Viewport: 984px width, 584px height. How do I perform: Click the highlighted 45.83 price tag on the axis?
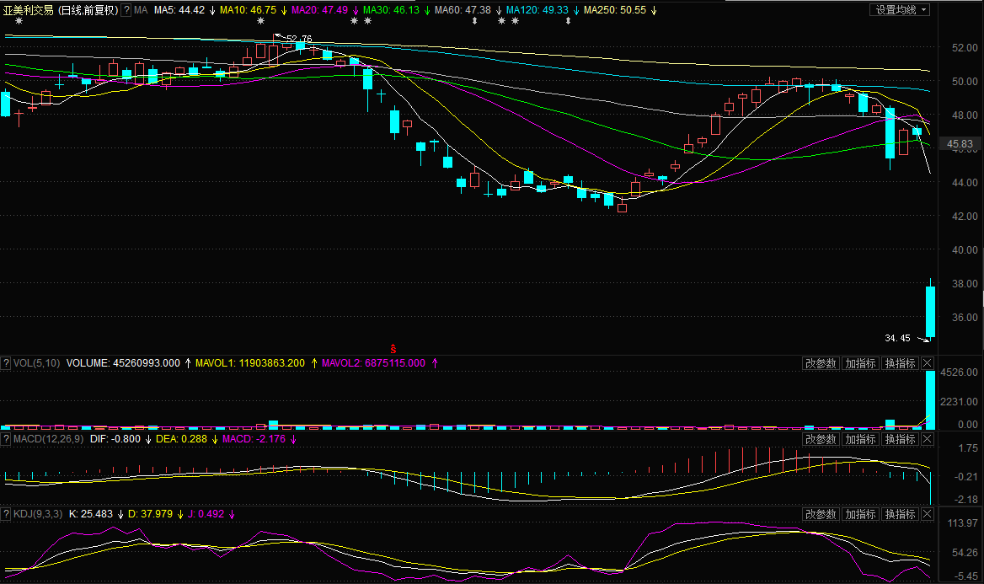point(960,144)
